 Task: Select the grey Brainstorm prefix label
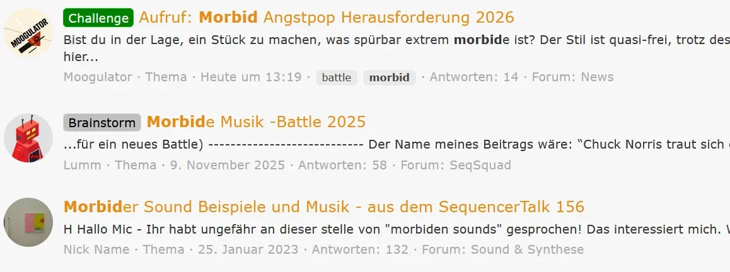point(102,122)
